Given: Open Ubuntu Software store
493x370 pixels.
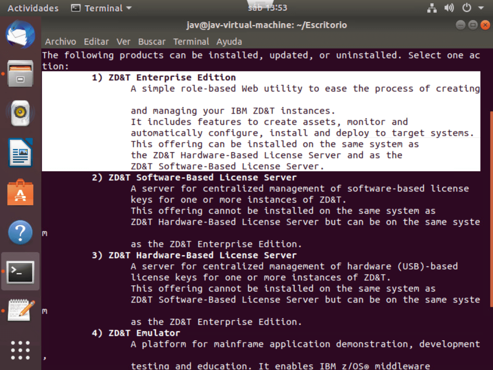Looking at the screenshot, I should coord(20,193).
